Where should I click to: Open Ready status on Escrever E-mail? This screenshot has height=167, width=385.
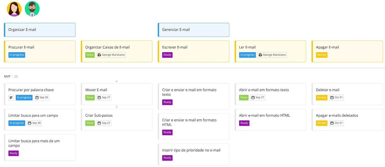(167, 55)
